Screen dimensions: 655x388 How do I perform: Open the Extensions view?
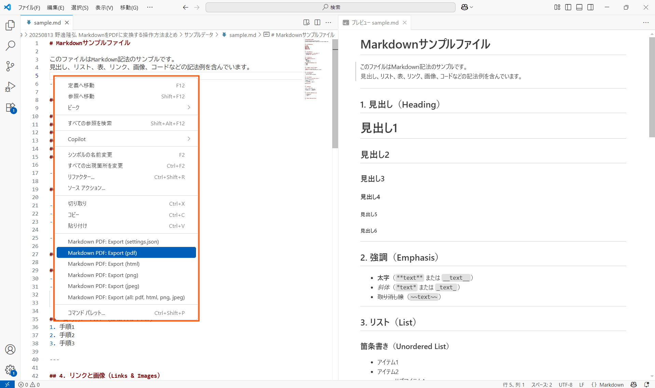10,107
